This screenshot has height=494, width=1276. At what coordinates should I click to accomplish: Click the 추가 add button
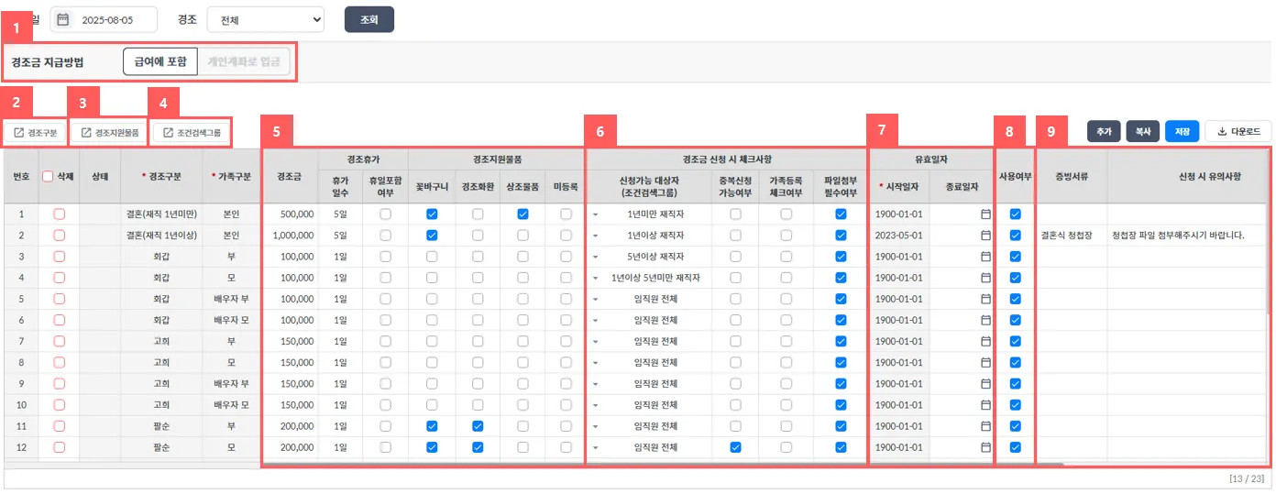pos(1104,132)
